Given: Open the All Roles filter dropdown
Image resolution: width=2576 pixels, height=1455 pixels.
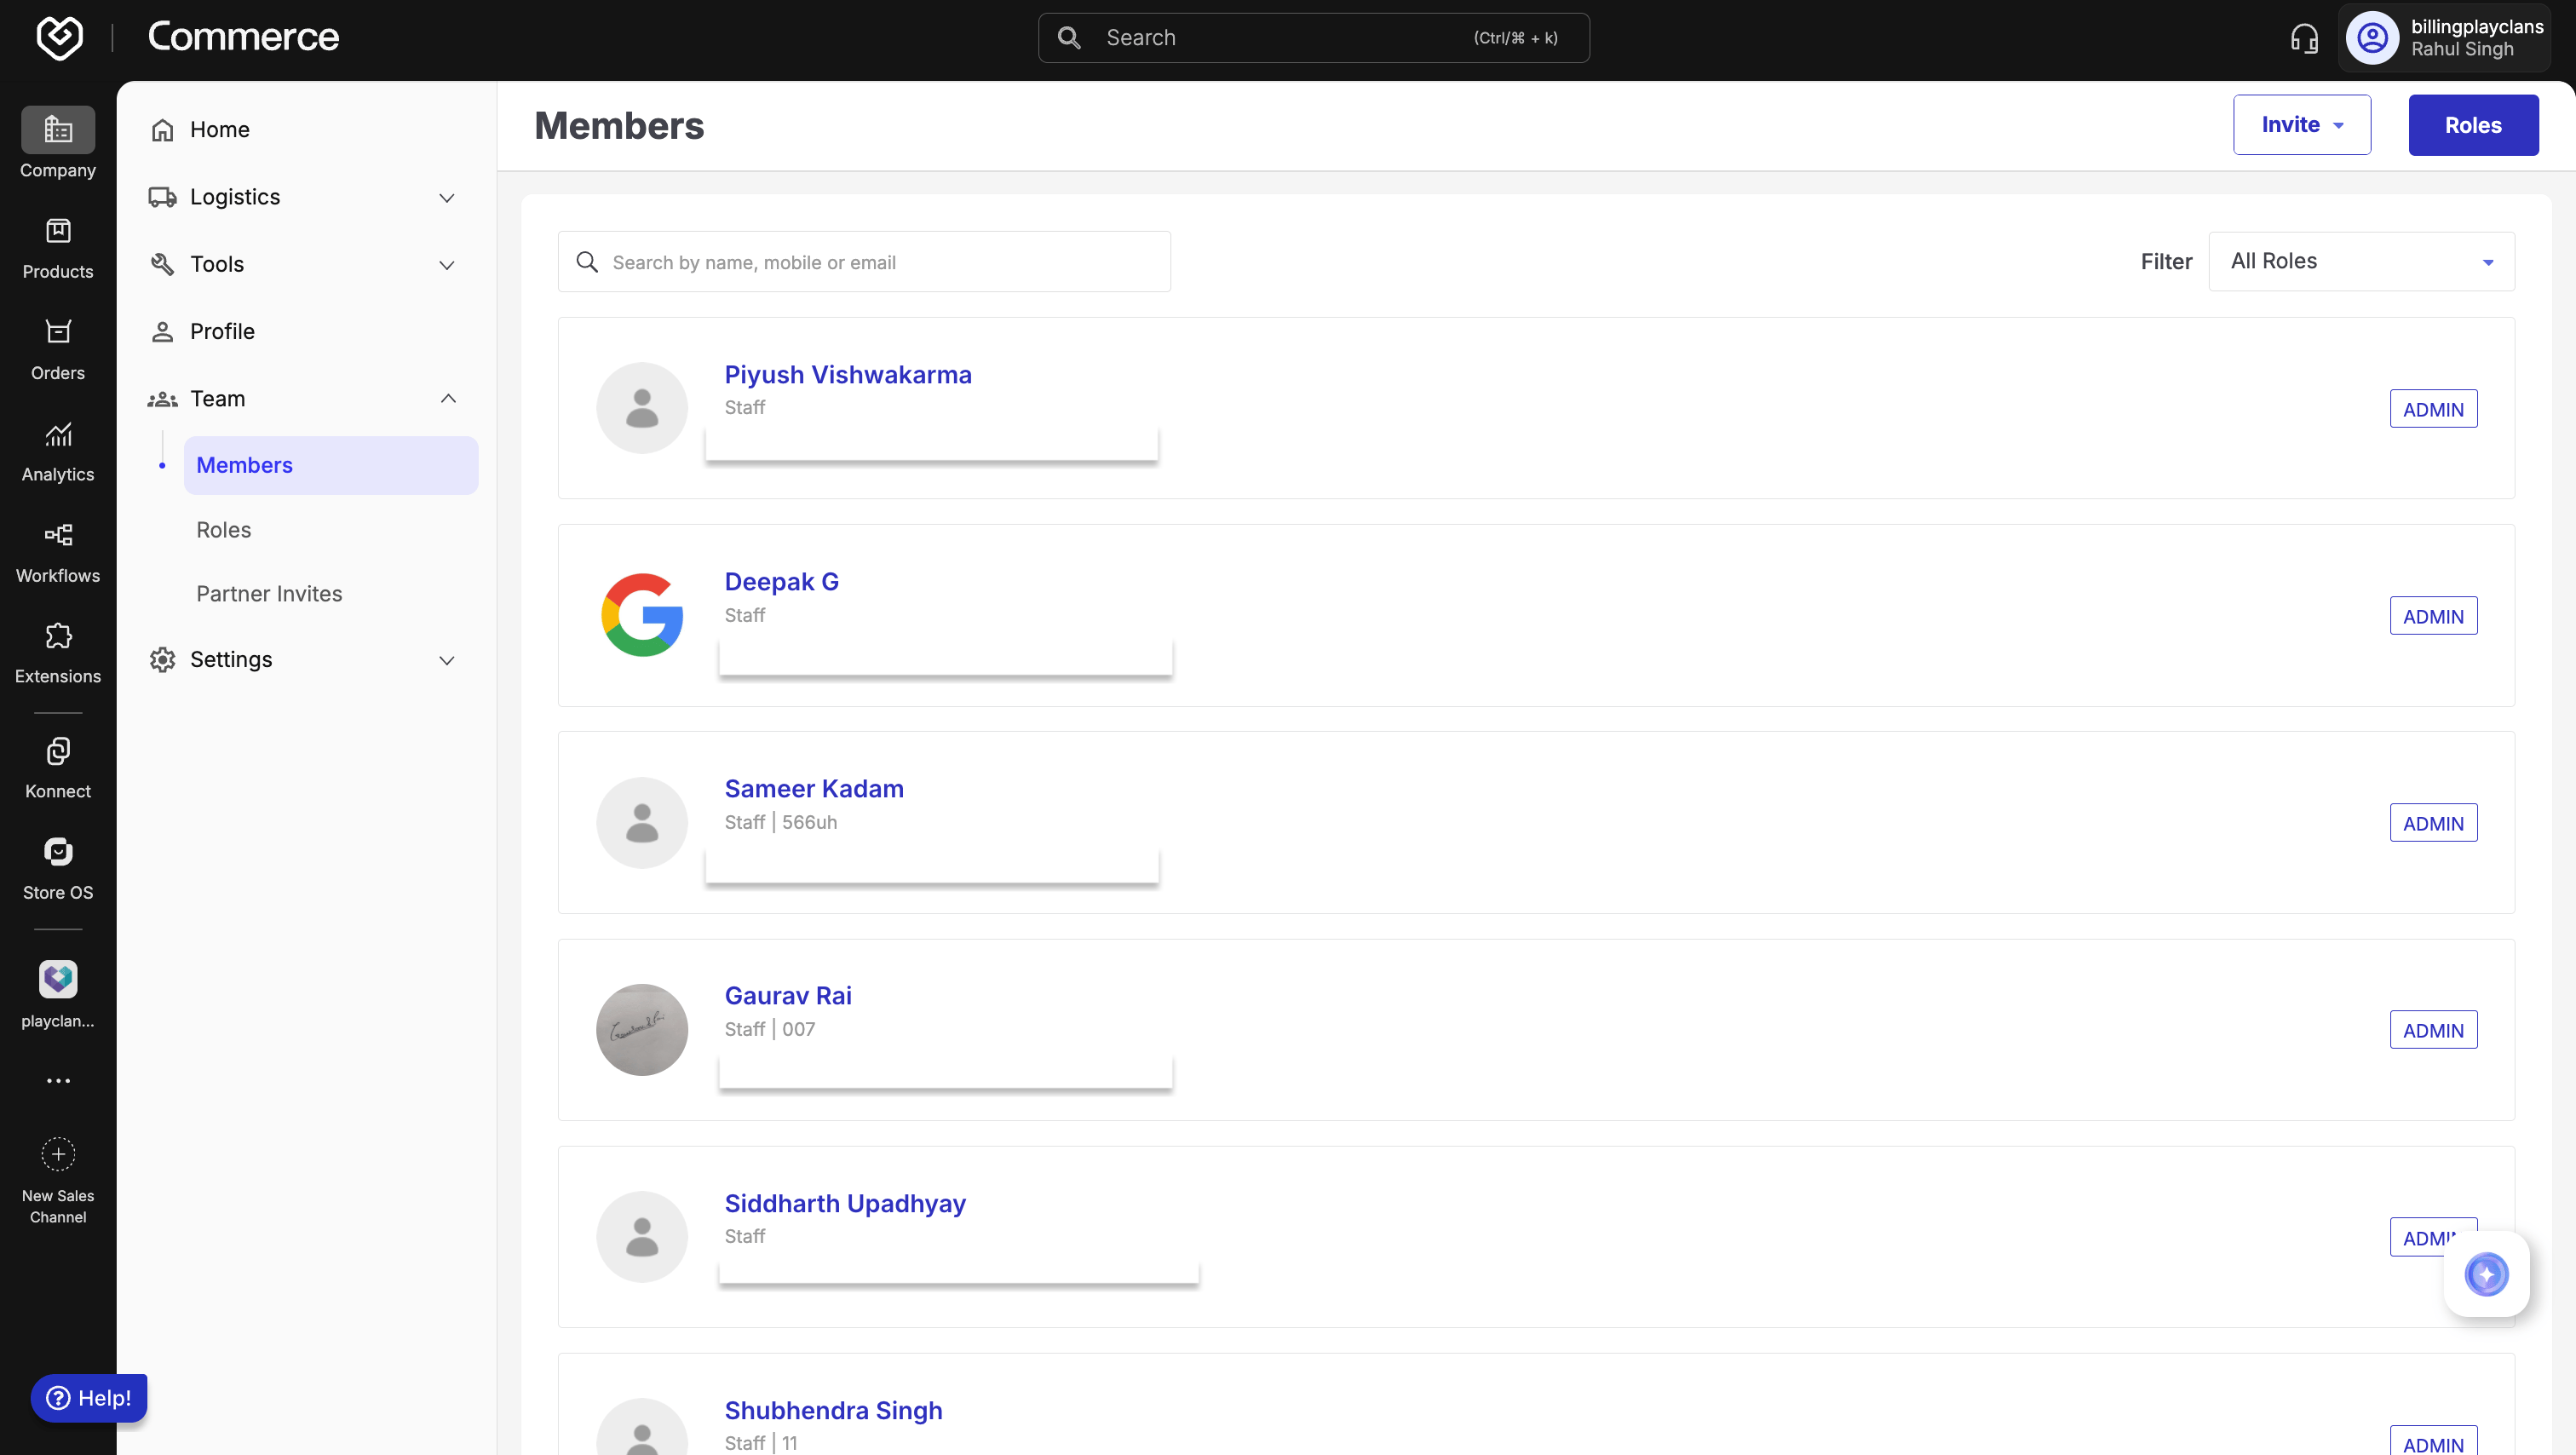Looking at the screenshot, I should pyautogui.click(x=2361, y=262).
